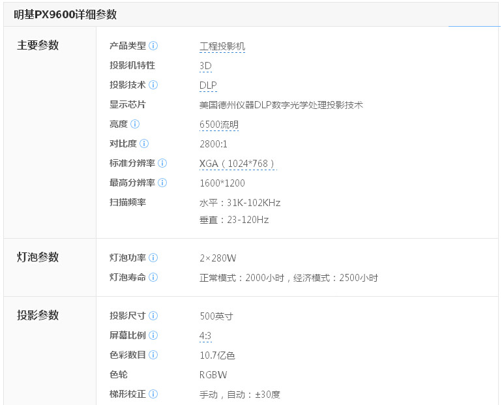Click info icon beside 屏幕比例

tap(153, 335)
